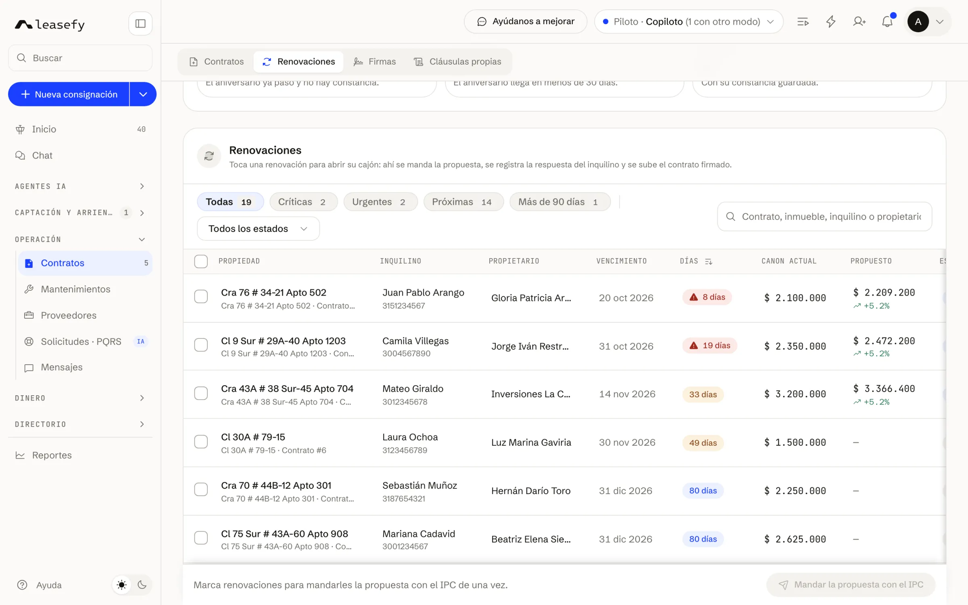Viewport: 968px width, 605px height.
Task: Check the Cra 76 # 34-21 Apto 502 row
Action: click(x=201, y=297)
